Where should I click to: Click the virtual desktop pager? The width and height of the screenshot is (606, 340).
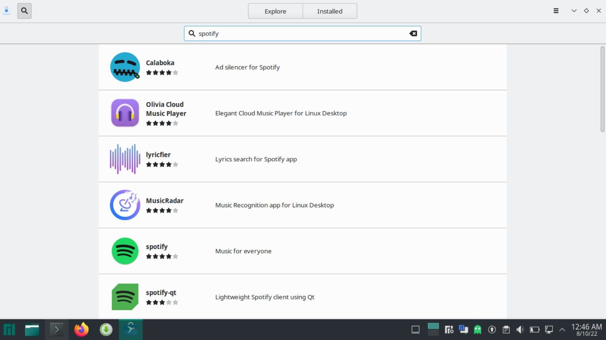pyautogui.click(x=433, y=329)
